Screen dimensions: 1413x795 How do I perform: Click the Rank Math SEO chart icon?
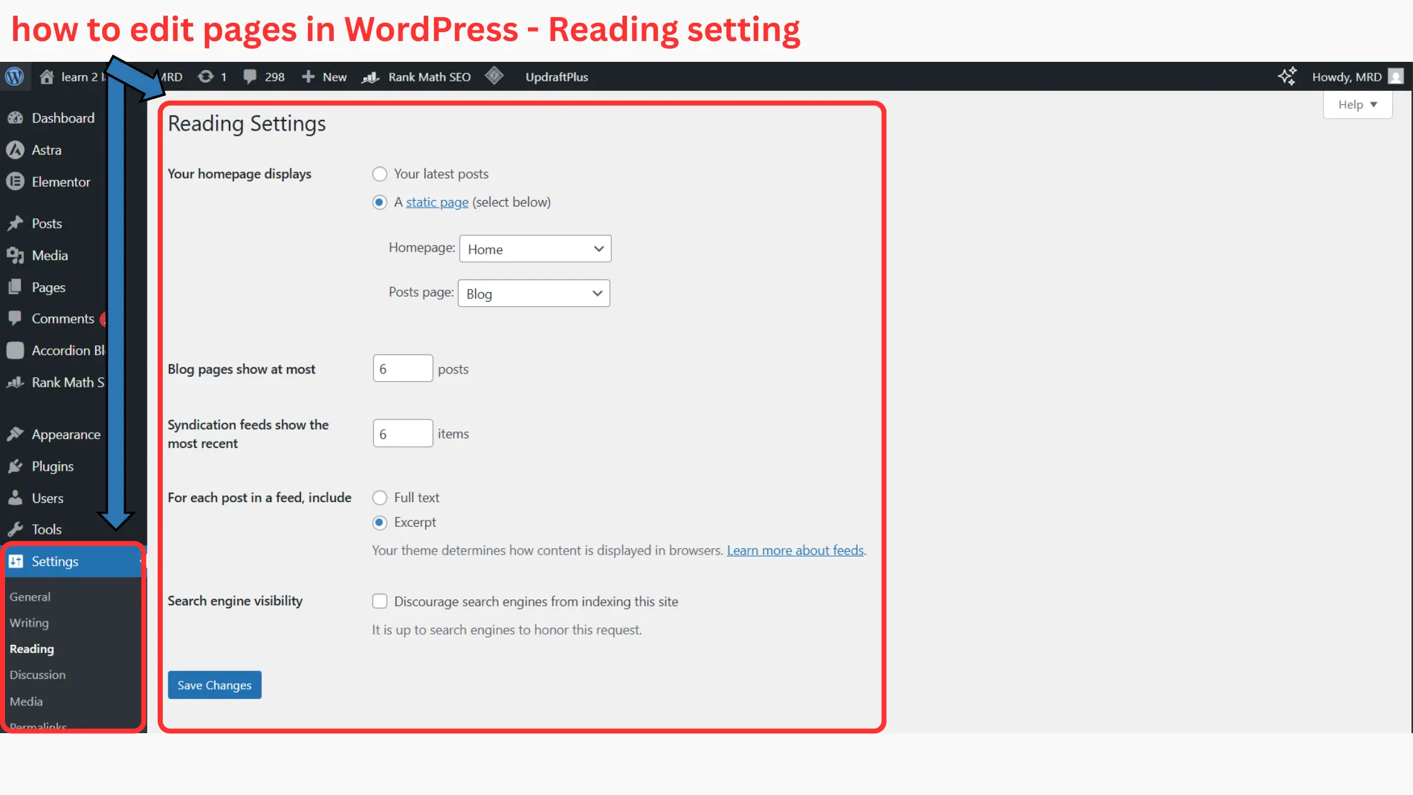click(x=371, y=77)
